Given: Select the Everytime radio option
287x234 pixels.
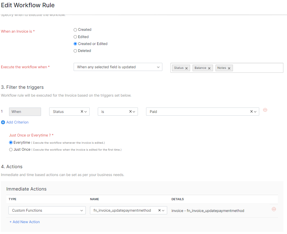Looking at the screenshot, I should 11,143.
